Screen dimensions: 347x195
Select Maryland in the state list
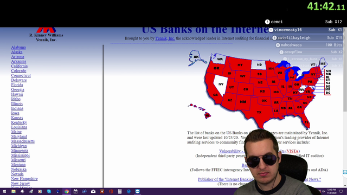click(19, 136)
